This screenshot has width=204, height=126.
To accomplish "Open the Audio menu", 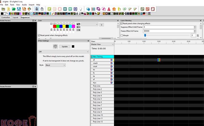I will [x=24, y=5].
